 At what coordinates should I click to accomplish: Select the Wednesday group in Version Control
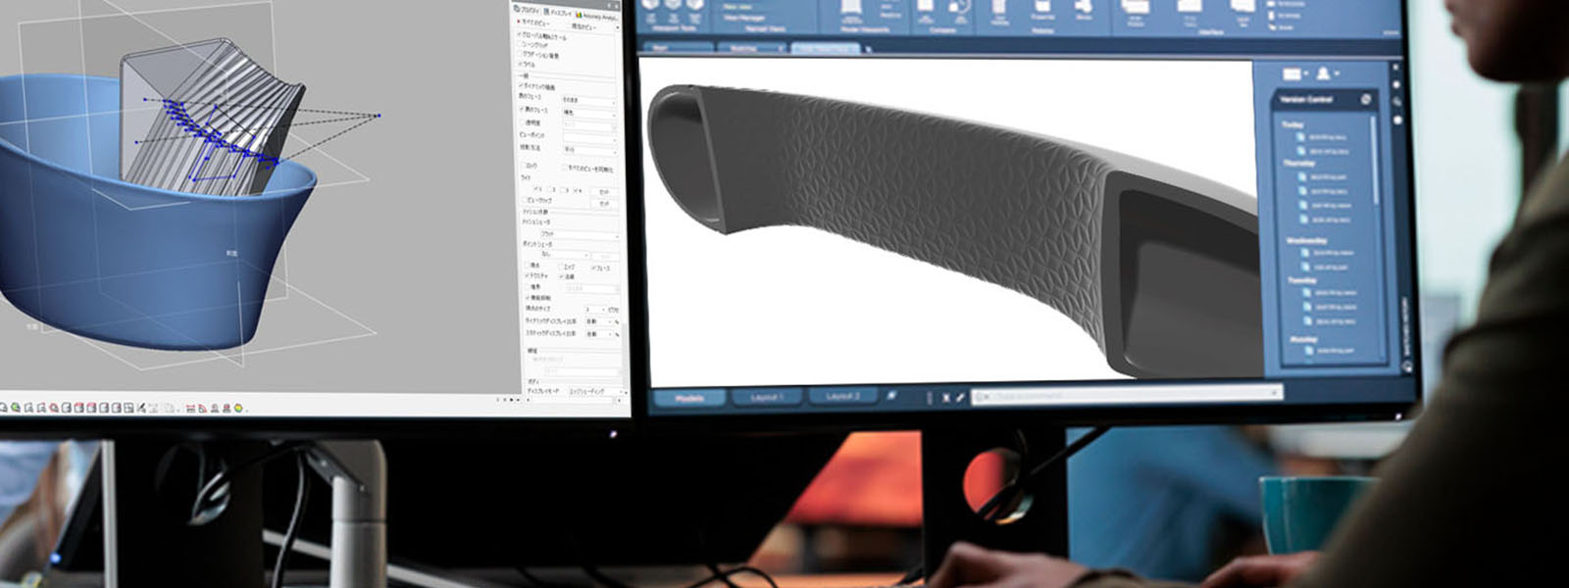(1307, 240)
